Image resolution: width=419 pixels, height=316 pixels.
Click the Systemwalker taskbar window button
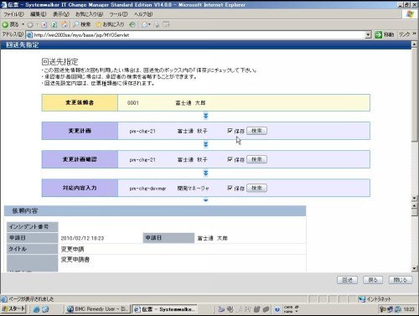pos(164,309)
